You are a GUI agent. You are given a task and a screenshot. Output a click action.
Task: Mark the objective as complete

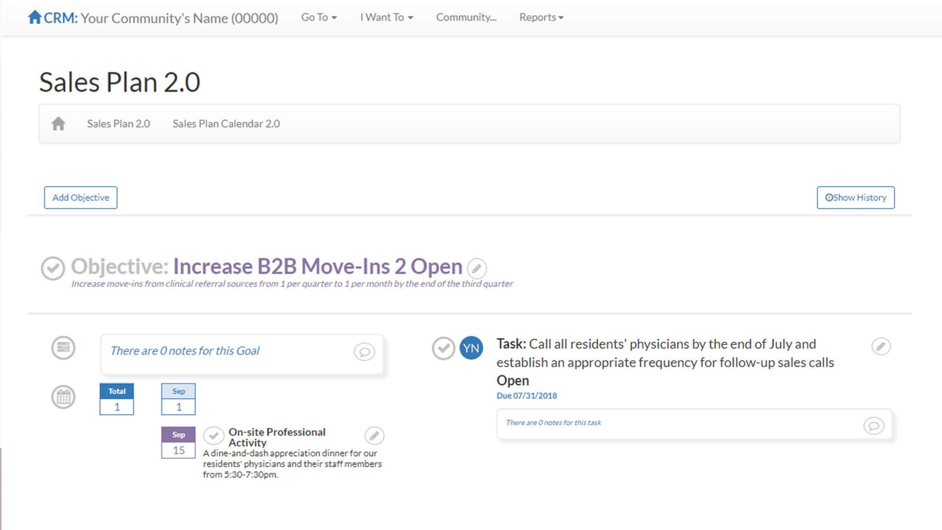[x=52, y=269]
